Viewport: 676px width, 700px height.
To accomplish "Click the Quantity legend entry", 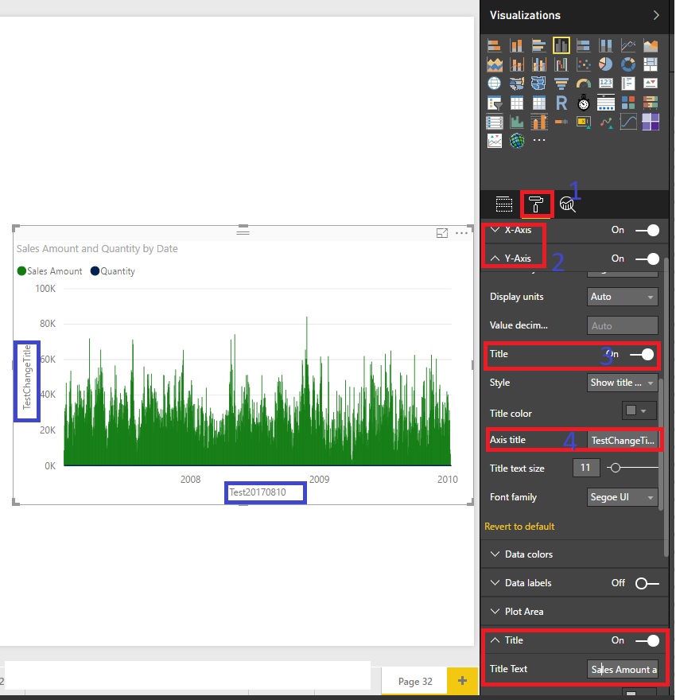I will (x=112, y=271).
